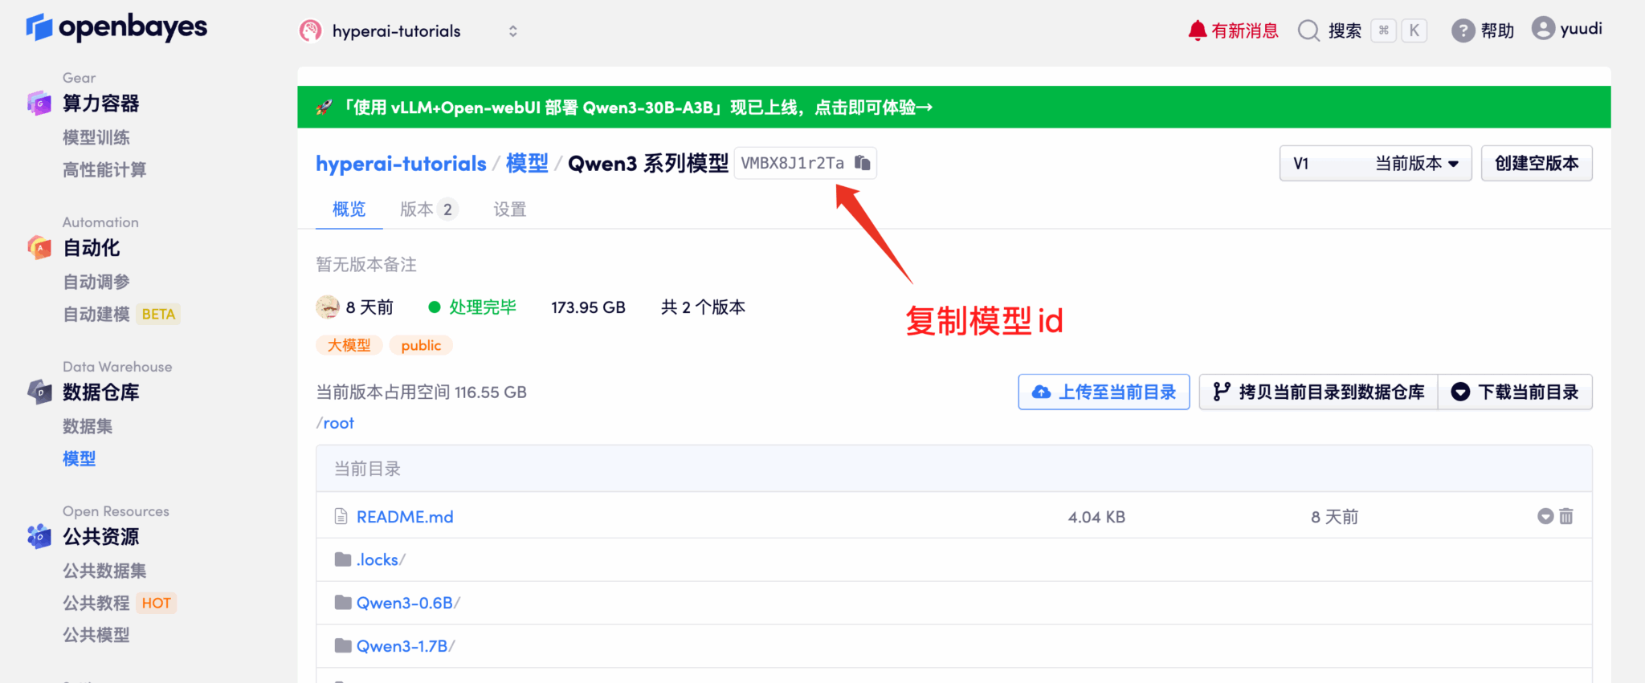The height and width of the screenshot is (683, 1645).
Task: Click 下载当前目录 download button
Action: (1515, 392)
